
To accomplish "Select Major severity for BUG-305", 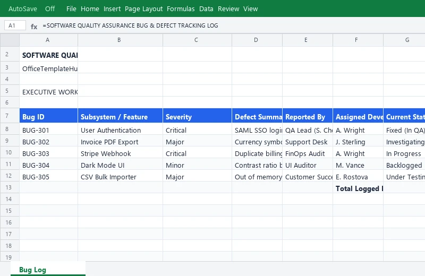I will (197, 176).
